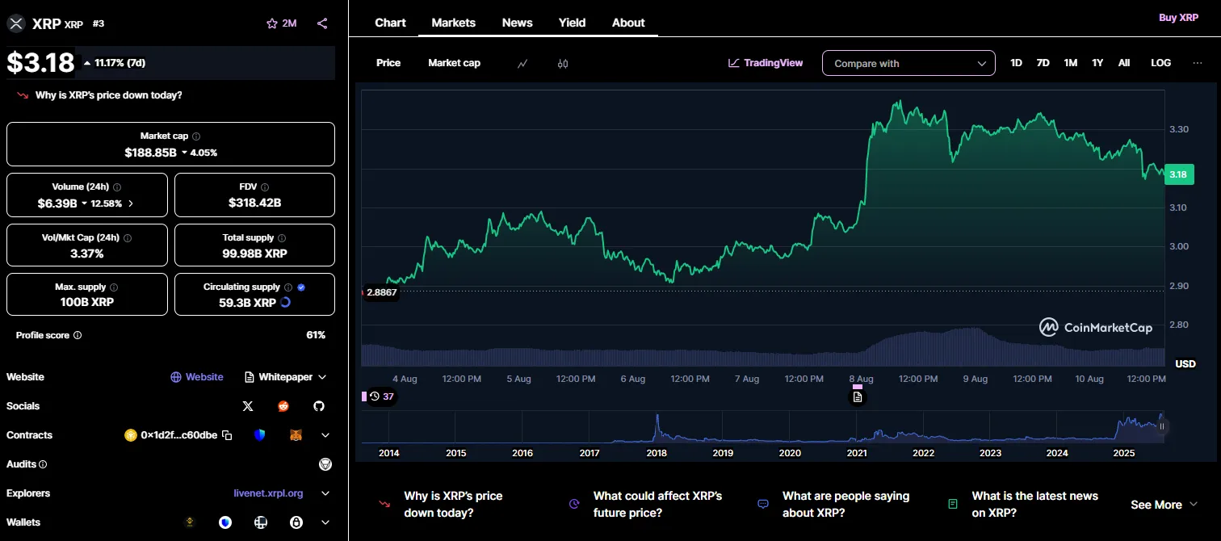Click the XRP logo icon

(x=16, y=23)
